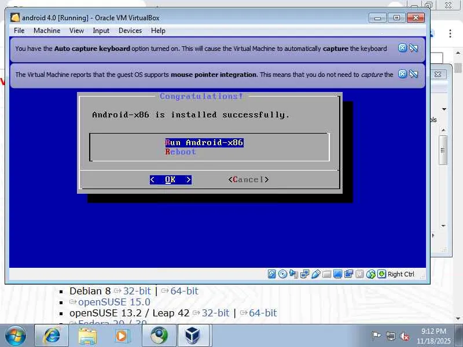
Task: Select the Run Android-x86 option
Action: pos(204,142)
